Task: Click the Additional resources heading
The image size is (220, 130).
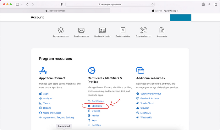Action: (151, 78)
